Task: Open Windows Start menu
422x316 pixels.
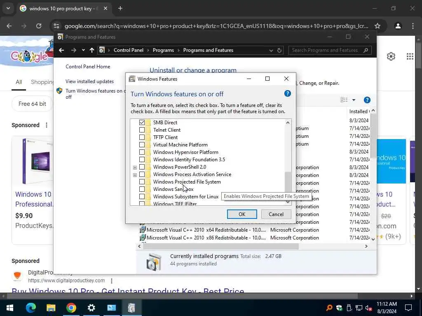Action: coord(10,308)
